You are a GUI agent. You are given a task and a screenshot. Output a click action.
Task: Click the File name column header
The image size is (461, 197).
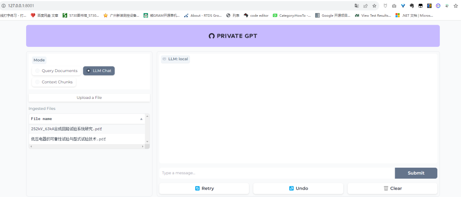pos(87,119)
